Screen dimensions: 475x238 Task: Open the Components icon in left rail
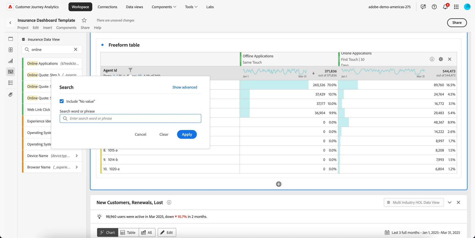pyautogui.click(x=11, y=72)
